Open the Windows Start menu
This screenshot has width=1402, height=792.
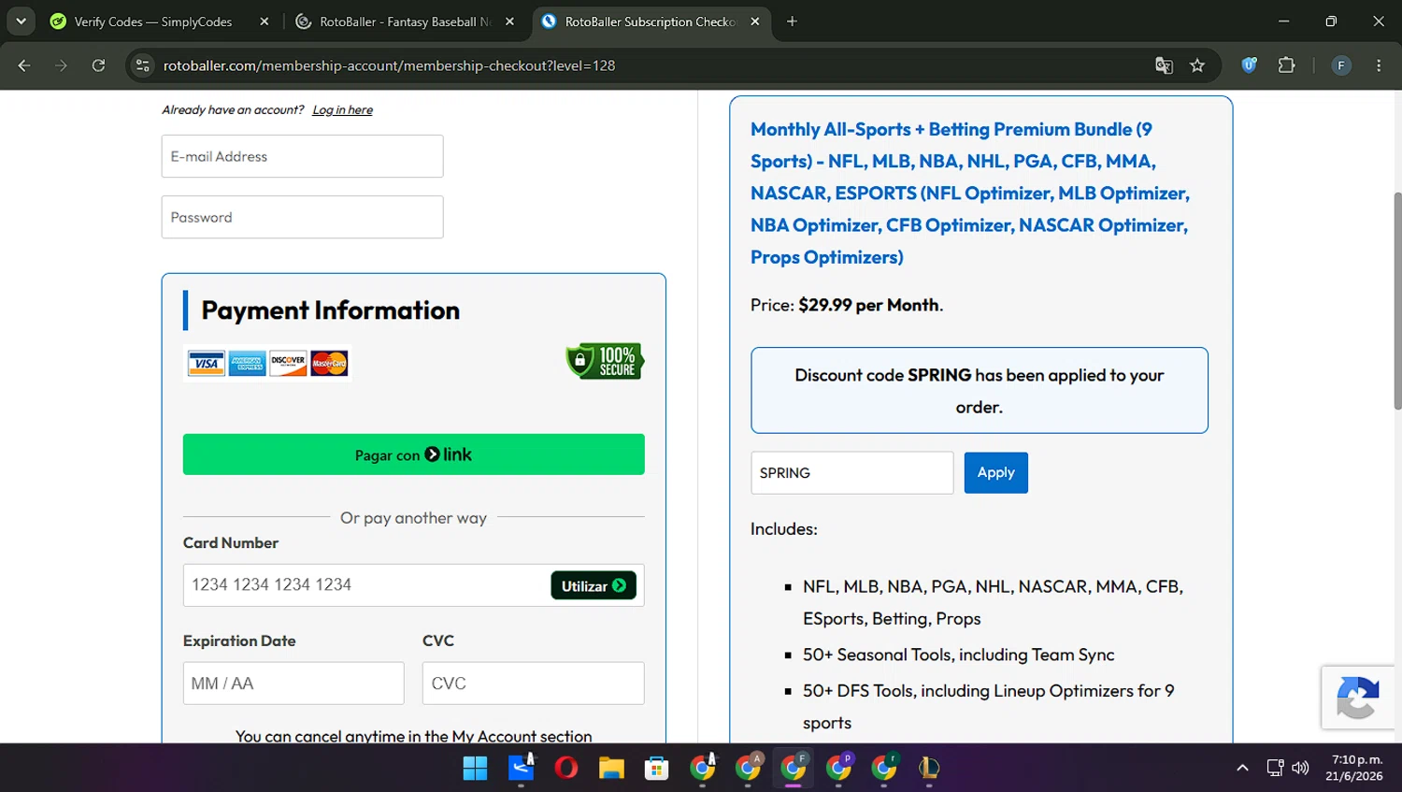coord(475,768)
